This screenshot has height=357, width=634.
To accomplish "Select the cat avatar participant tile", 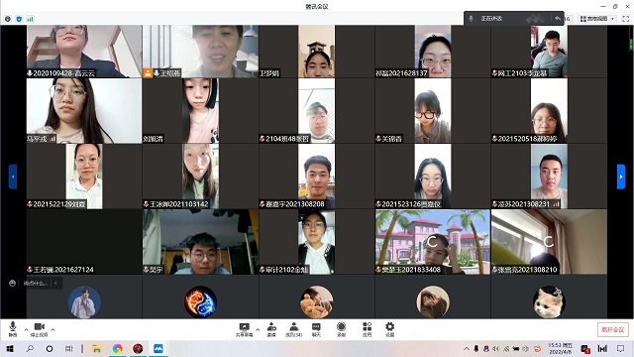I will pos(549,301).
